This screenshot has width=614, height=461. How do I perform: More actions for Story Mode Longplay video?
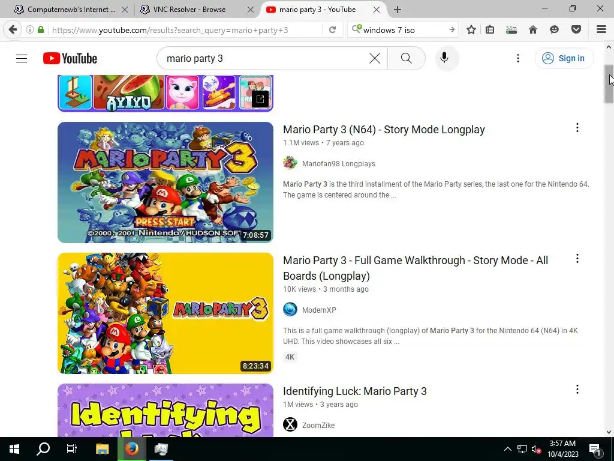pyautogui.click(x=577, y=127)
